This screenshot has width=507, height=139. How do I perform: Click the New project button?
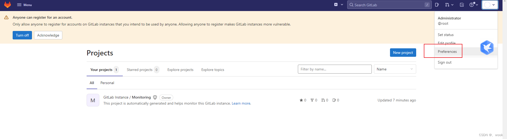tap(403, 53)
